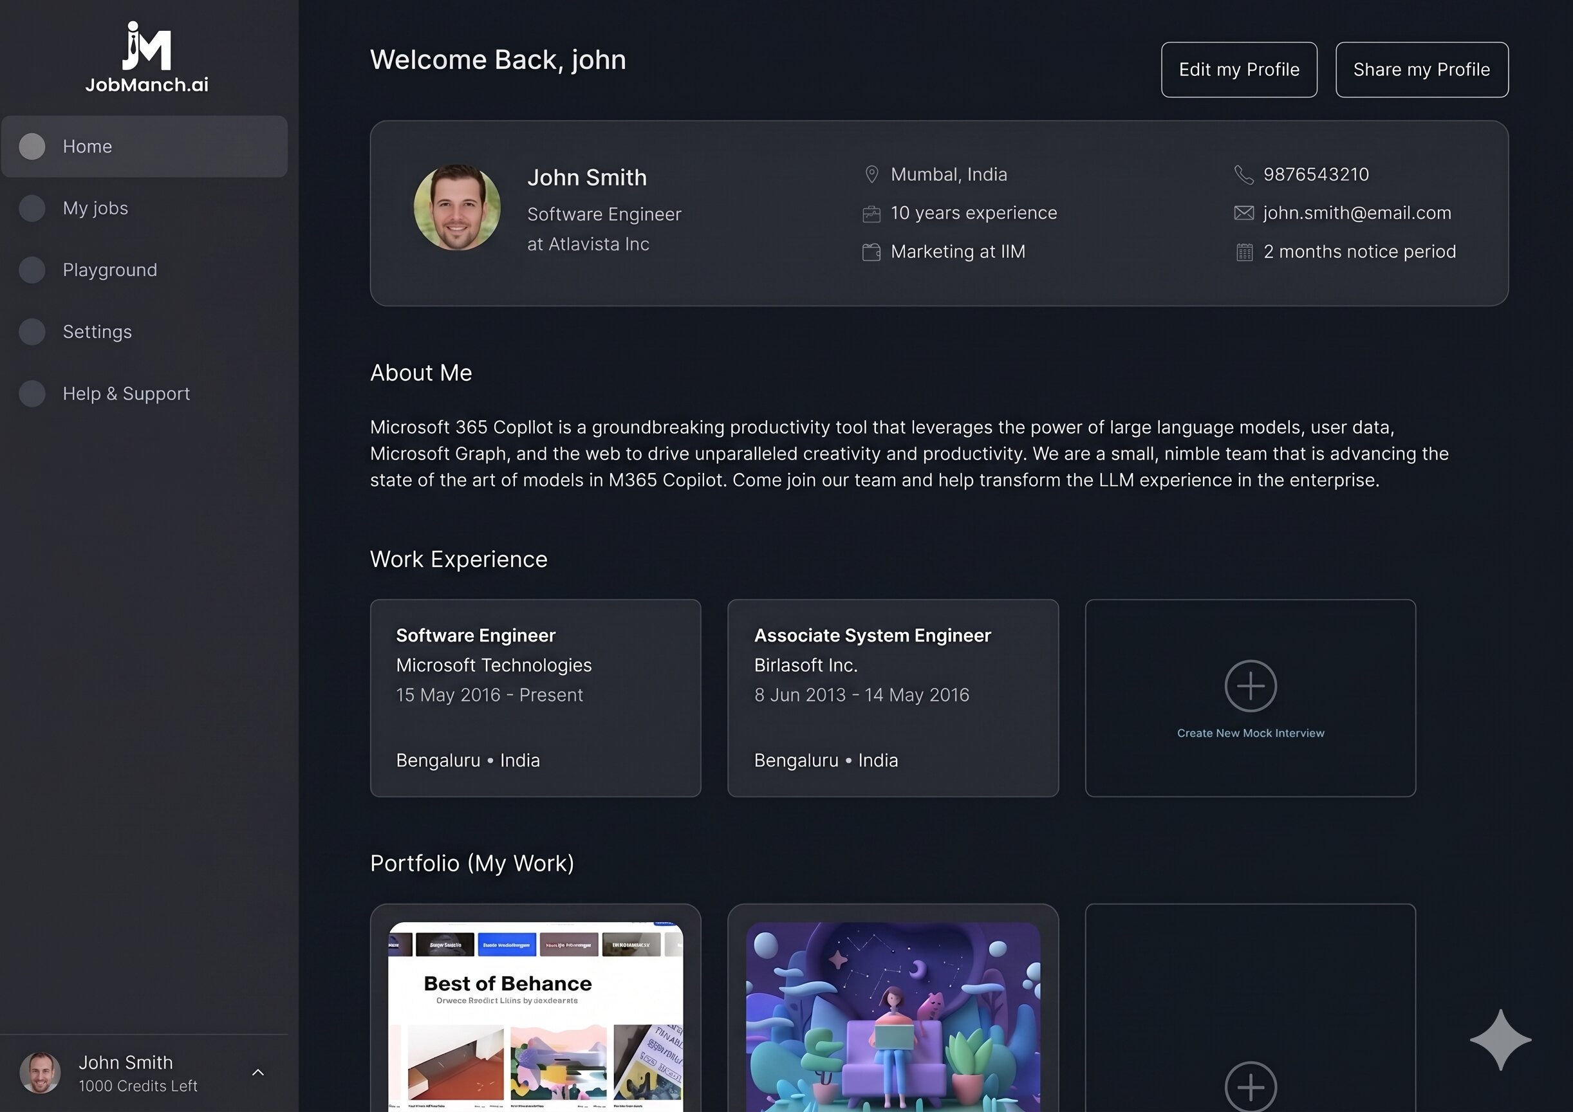Click the About Me paragraph text

[x=909, y=454]
